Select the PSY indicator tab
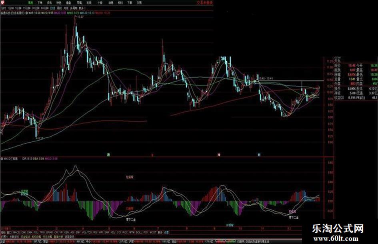The height and width of the screenshot is (244, 378). point(146,232)
